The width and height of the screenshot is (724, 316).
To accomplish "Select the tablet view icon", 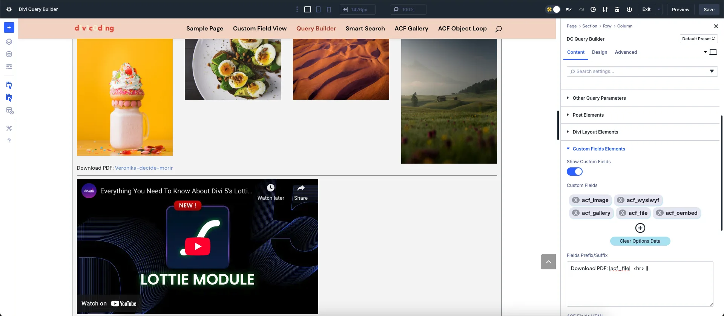I will tap(318, 9).
